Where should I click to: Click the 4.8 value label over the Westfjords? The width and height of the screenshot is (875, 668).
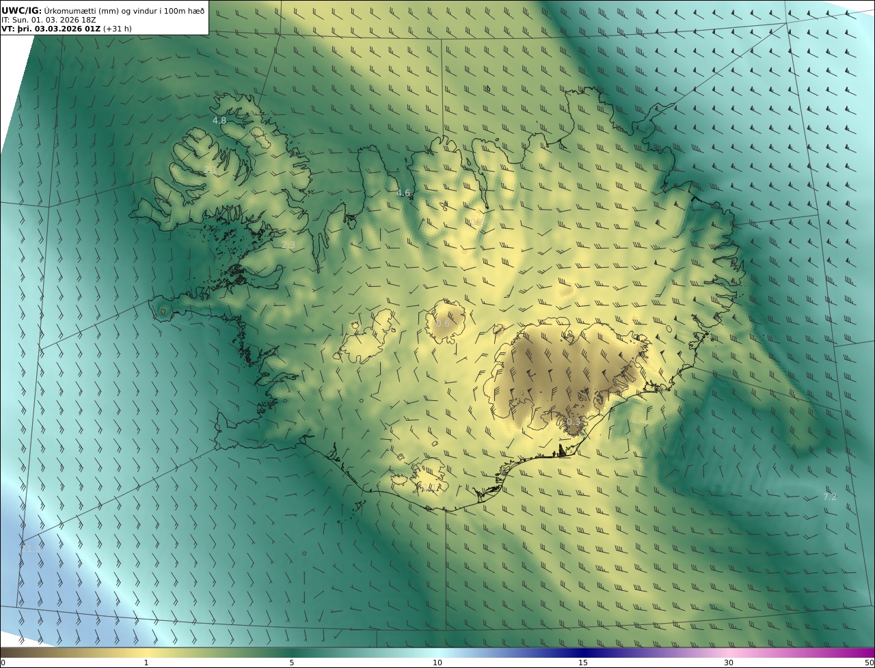pos(219,120)
